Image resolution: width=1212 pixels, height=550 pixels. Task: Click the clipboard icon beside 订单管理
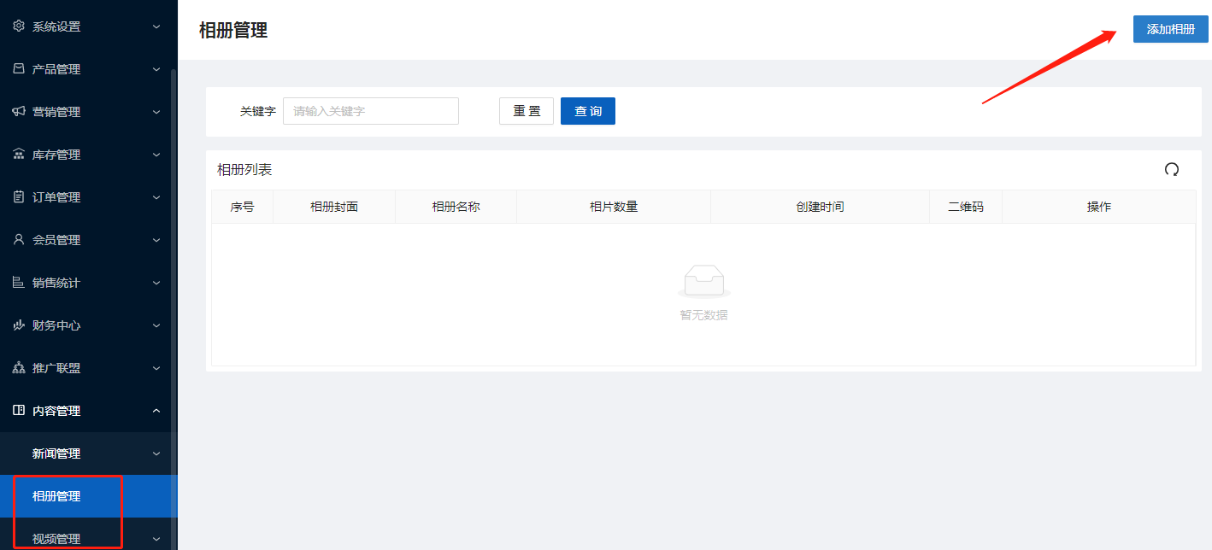point(19,197)
